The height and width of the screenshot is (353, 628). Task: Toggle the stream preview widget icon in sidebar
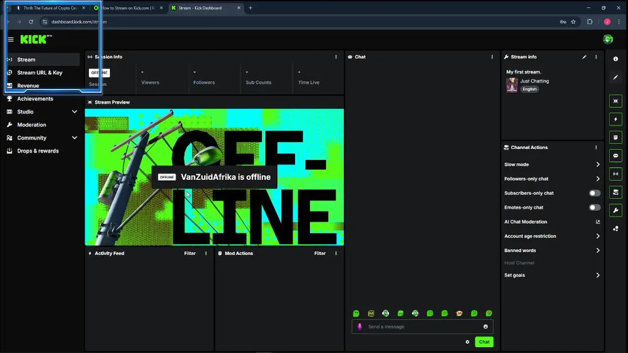616,101
